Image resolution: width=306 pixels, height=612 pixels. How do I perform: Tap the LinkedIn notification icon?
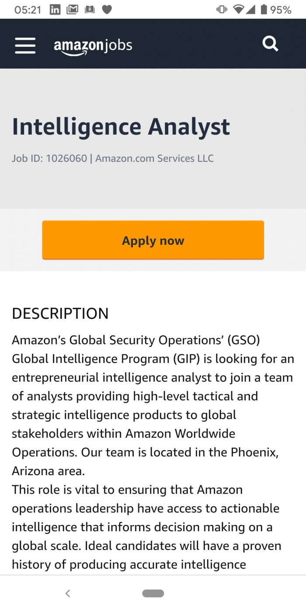(55, 10)
